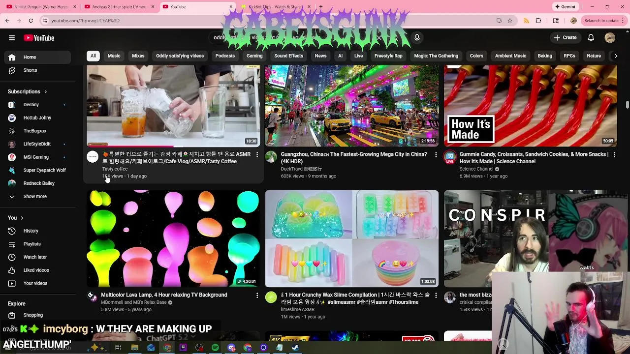Open options menu for Tasty Coffee cafe vlog
Image resolution: width=630 pixels, height=354 pixels.
click(257, 155)
